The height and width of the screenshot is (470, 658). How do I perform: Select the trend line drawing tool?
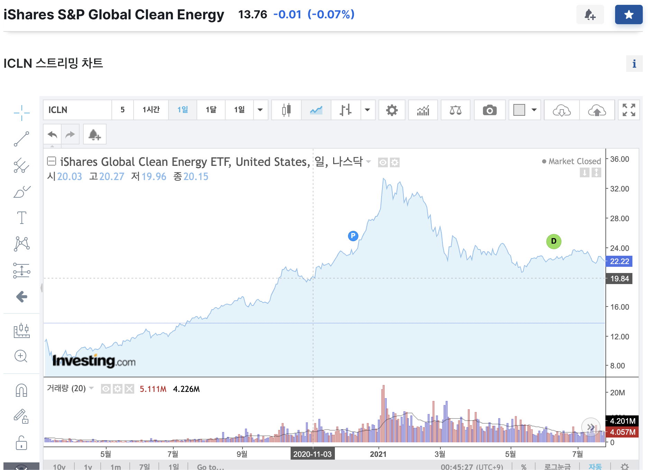(x=21, y=139)
